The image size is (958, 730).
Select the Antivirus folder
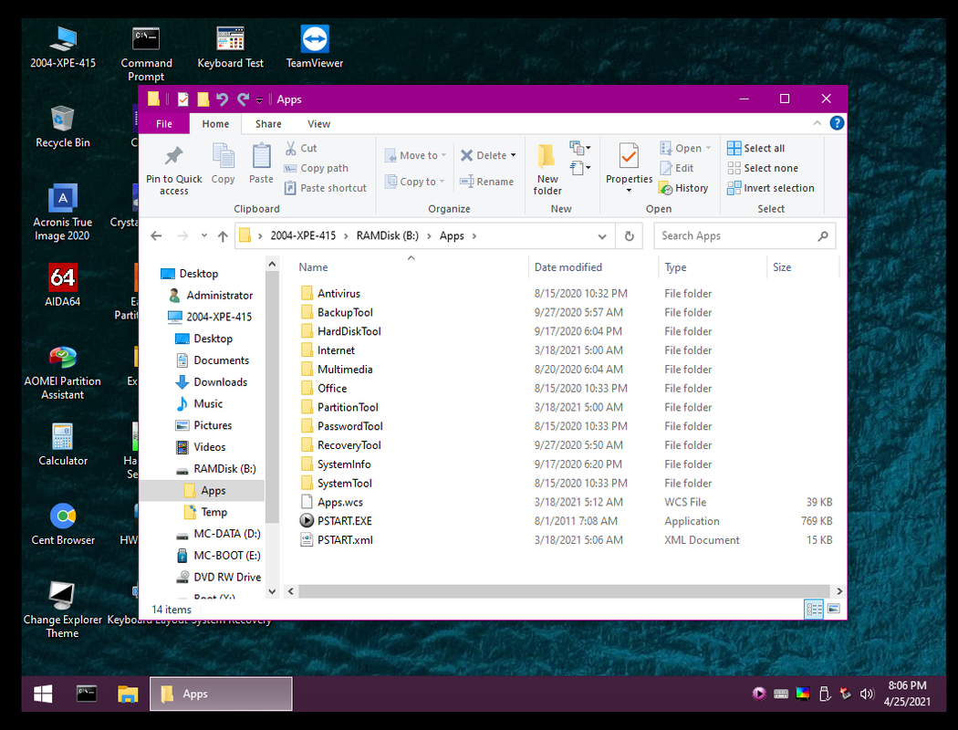[338, 293]
